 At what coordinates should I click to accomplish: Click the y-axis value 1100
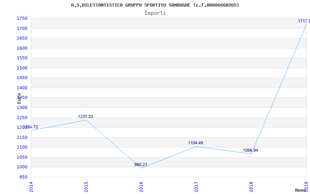click(22, 147)
